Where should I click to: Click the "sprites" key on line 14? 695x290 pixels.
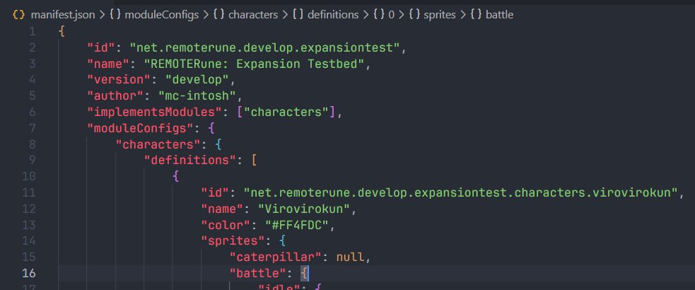coord(233,241)
